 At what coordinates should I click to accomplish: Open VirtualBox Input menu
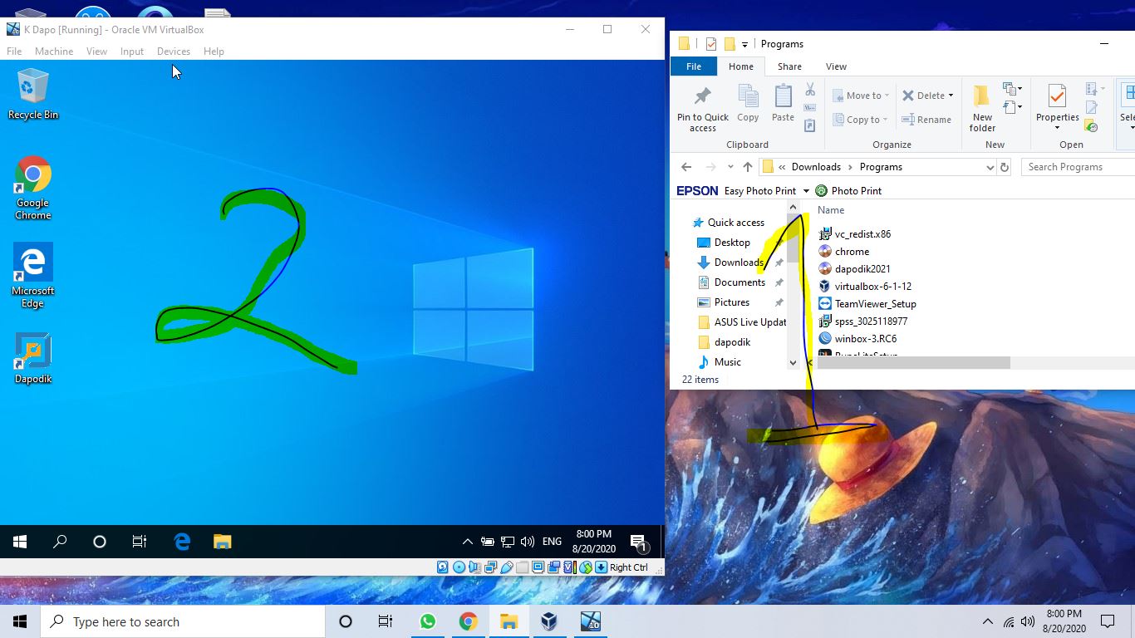tap(131, 51)
